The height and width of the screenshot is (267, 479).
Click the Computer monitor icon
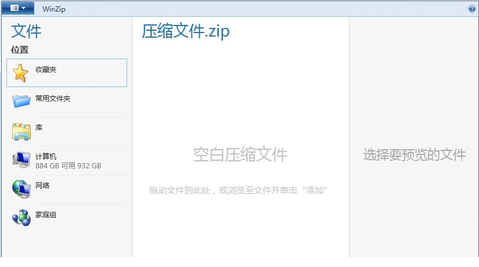click(21, 160)
